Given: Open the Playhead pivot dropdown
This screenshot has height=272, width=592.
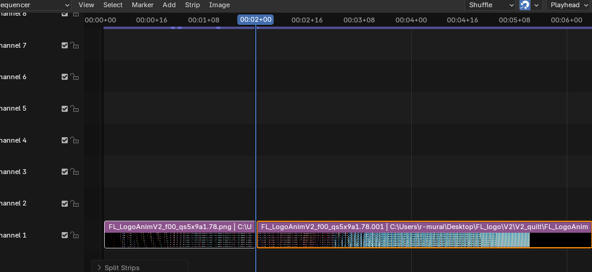Looking at the screenshot, I should pos(568,5).
